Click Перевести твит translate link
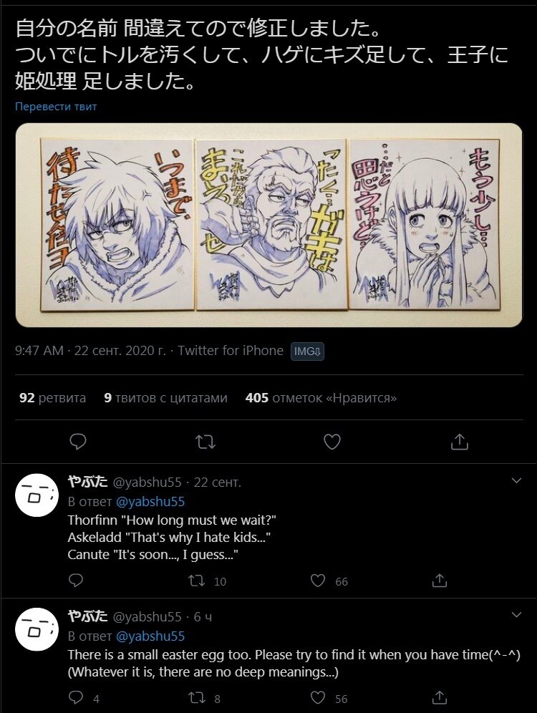Image resolution: width=537 pixels, height=713 pixels. tap(56, 107)
